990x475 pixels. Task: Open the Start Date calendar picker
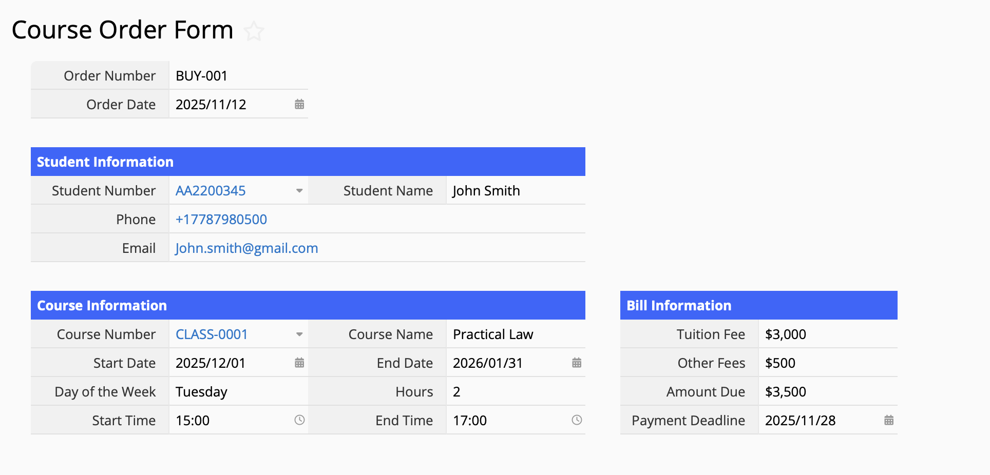pyautogui.click(x=299, y=363)
